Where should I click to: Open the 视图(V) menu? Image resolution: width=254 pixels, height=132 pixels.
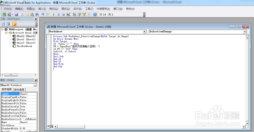click(x=31, y=9)
